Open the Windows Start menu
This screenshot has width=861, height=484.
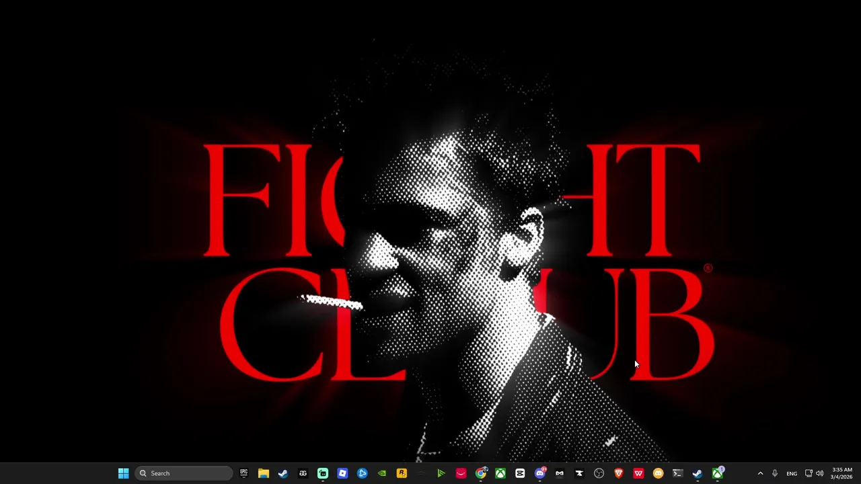pos(123,473)
